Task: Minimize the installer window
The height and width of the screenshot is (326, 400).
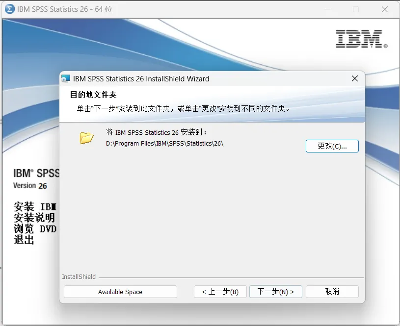Action: pos(326,9)
